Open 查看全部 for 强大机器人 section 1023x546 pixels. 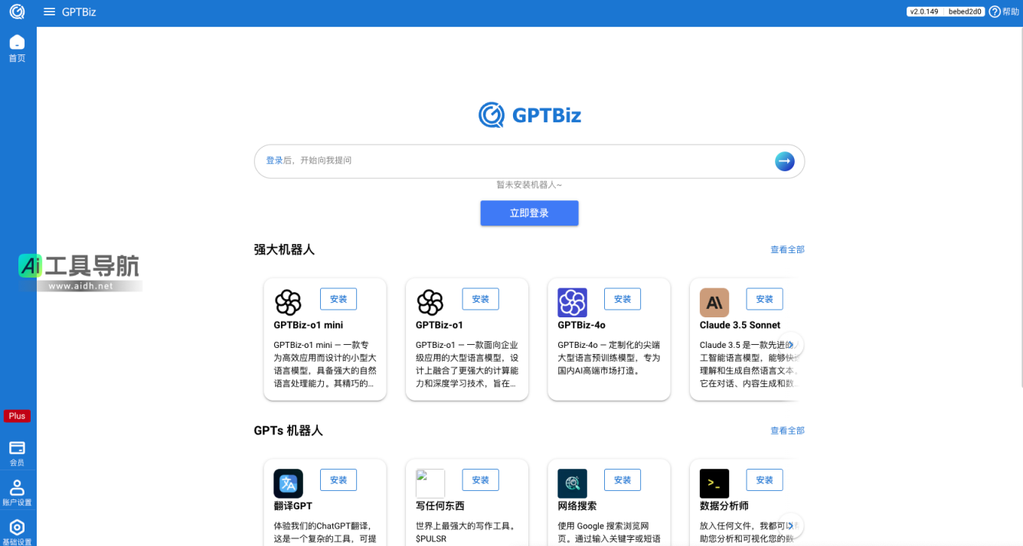point(787,249)
